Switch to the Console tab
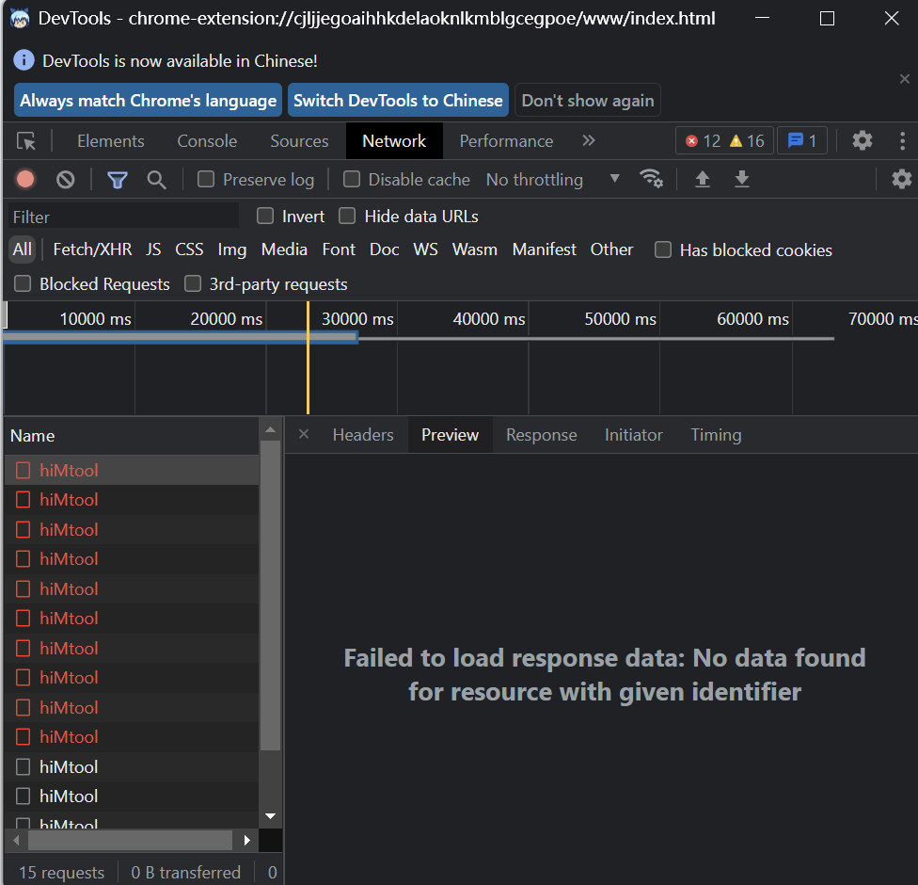This screenshot has height=885, width=918. click(x=207, y=141)
